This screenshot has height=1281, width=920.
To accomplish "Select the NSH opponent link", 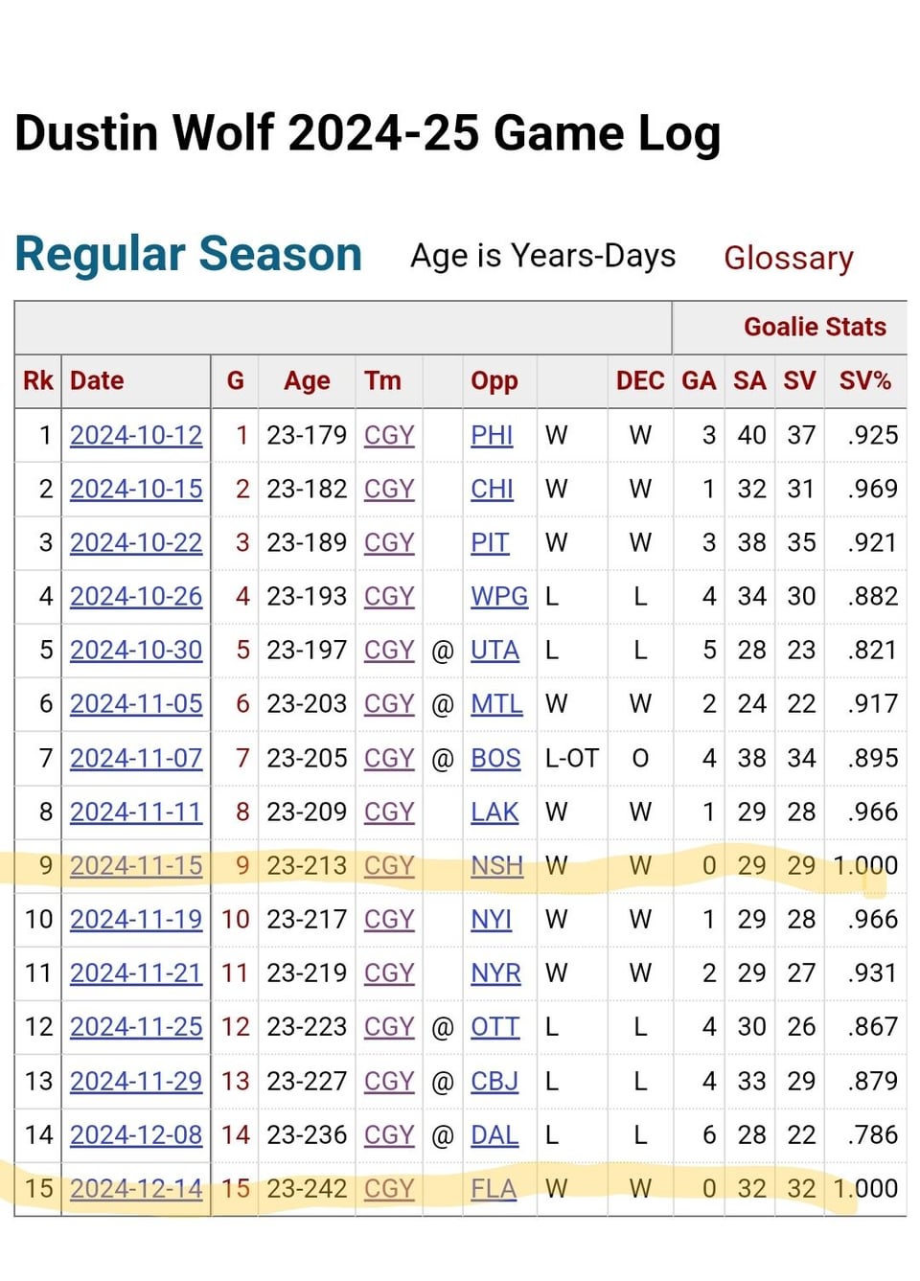I will tap(496, 865).
